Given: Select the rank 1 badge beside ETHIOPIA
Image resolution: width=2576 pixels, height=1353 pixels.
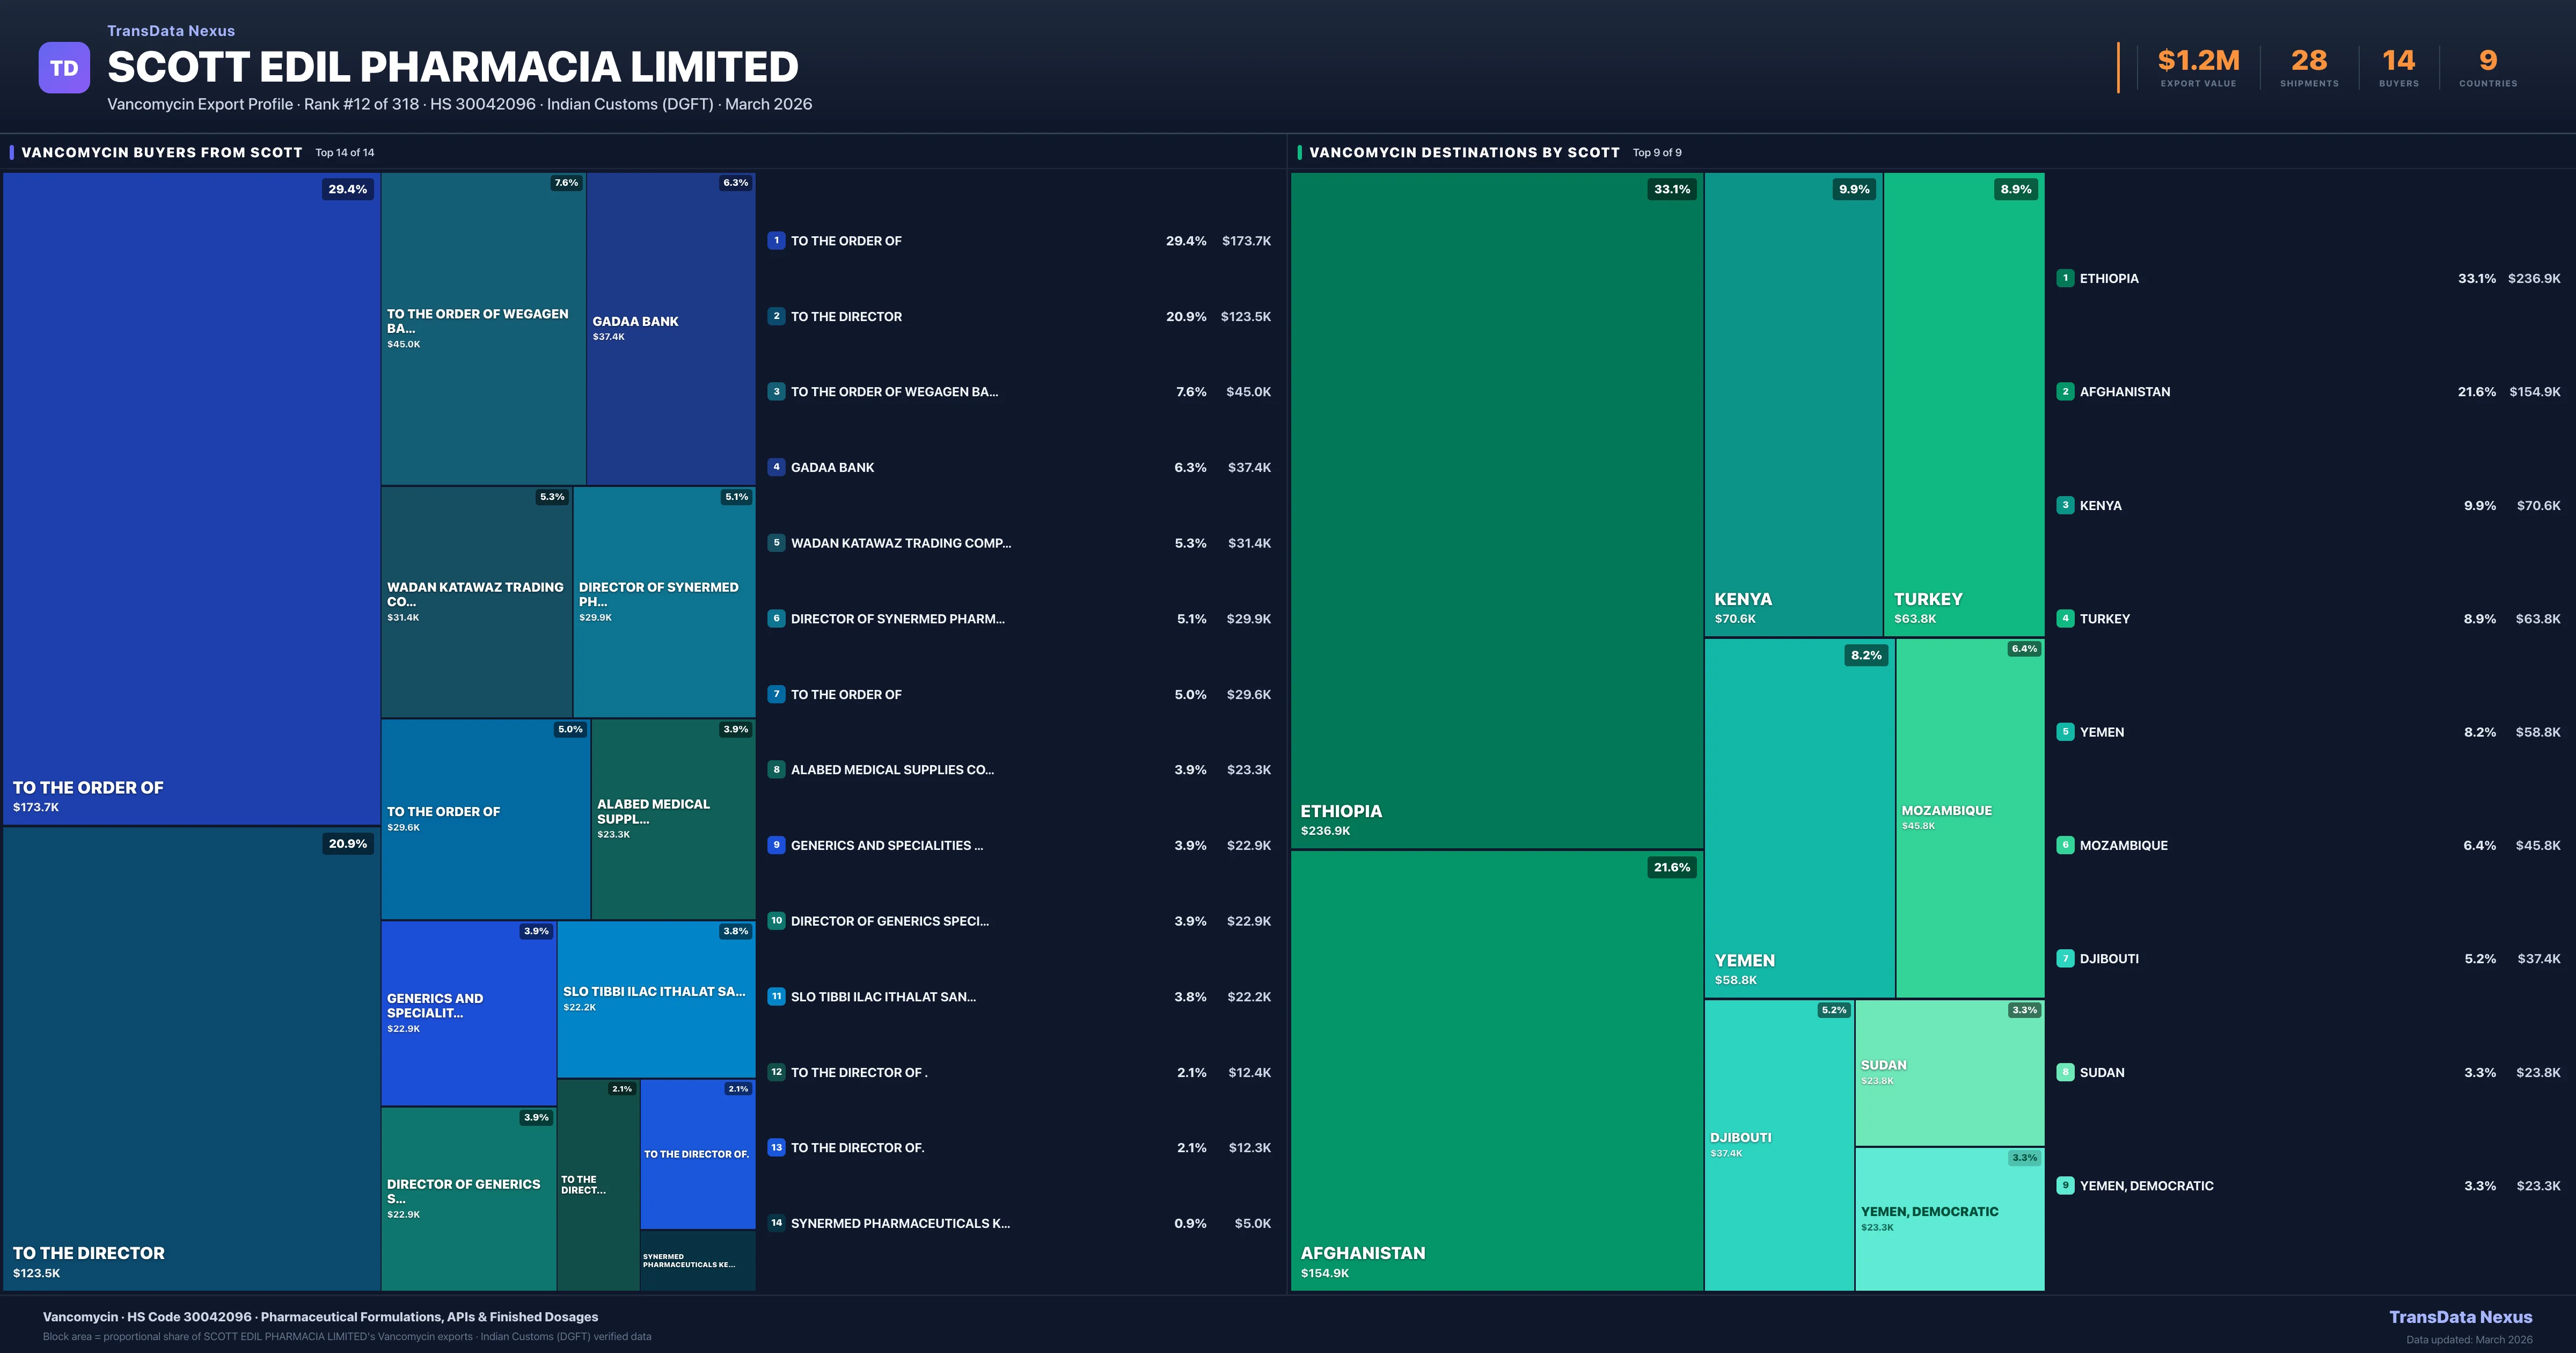Looking at the screenshot, I should tap(2066, 278).
